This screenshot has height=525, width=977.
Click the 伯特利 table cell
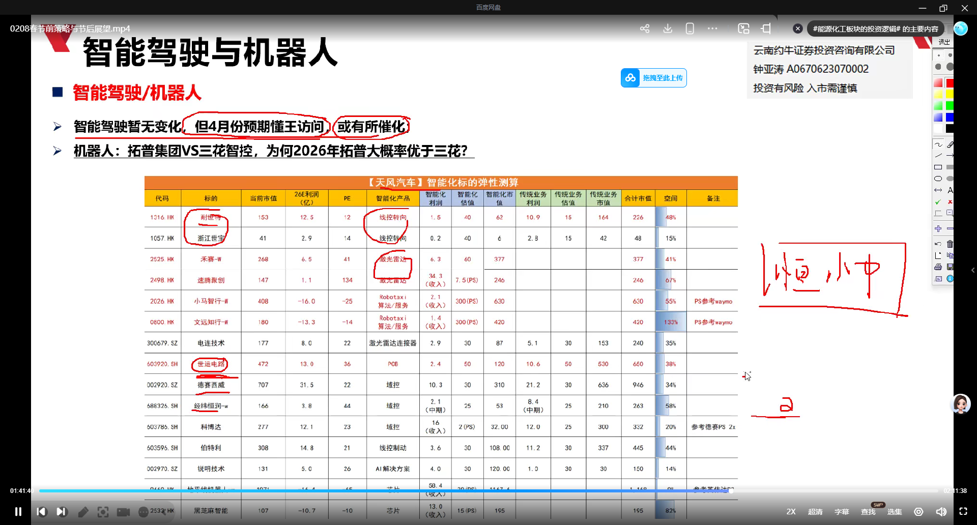(x=211, y=448)
